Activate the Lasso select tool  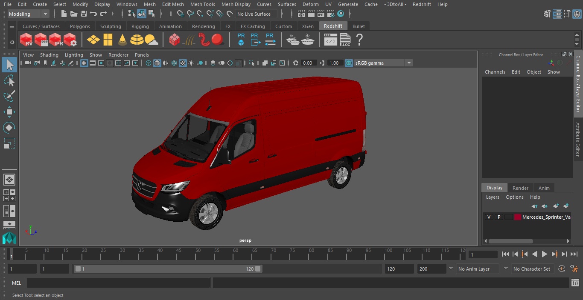pyautogui.click(x=9, y=81)
